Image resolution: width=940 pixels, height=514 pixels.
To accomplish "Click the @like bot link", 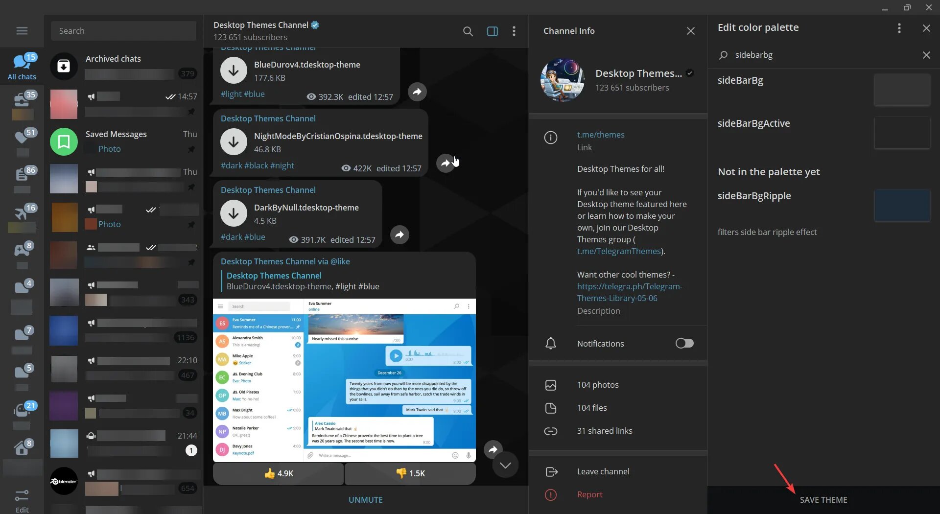I will point(340,261).
